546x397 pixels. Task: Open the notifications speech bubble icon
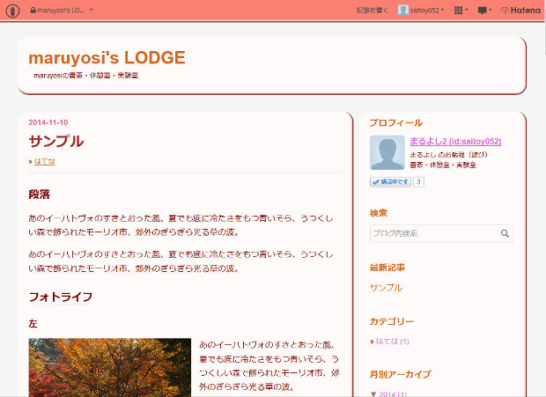click(x=484, y=11)
